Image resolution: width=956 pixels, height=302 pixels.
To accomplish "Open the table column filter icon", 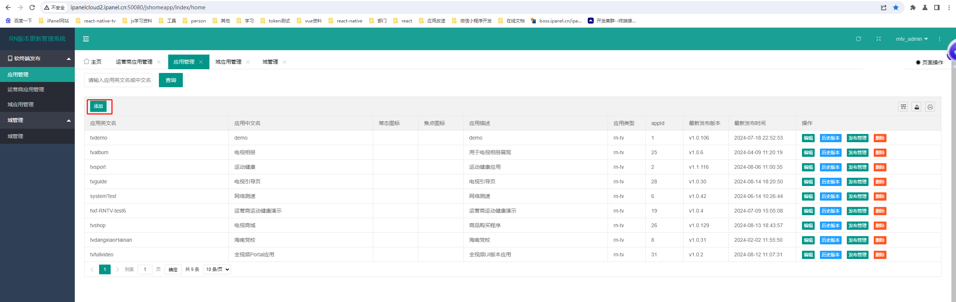I will [903, 107].
